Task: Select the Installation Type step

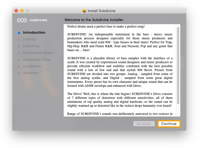Action: [37, 60]
